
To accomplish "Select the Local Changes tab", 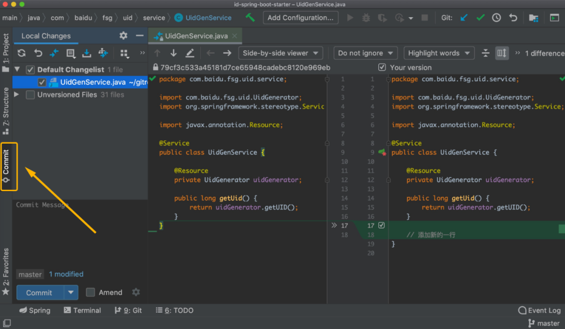I will click(46, 36).
